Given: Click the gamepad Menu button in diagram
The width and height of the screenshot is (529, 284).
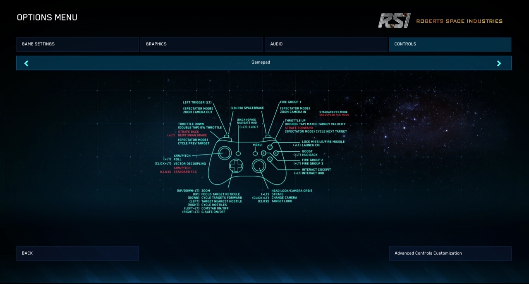Looking at the screenshot, I should pyautogui.click(x=255, y=153).
